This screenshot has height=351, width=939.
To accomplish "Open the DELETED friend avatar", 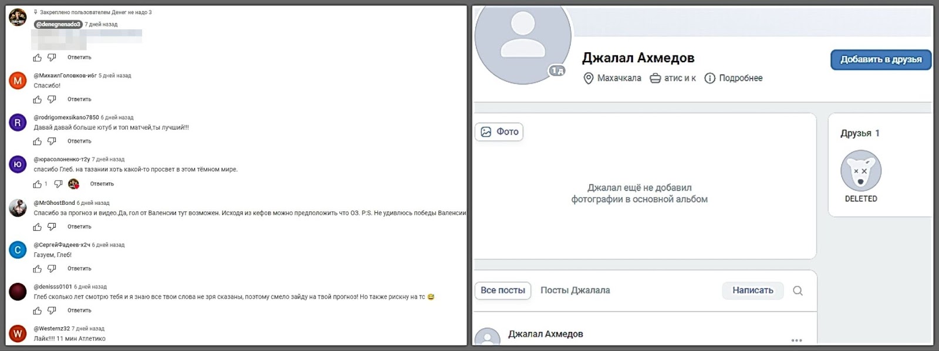I will [x=861, y=171].
